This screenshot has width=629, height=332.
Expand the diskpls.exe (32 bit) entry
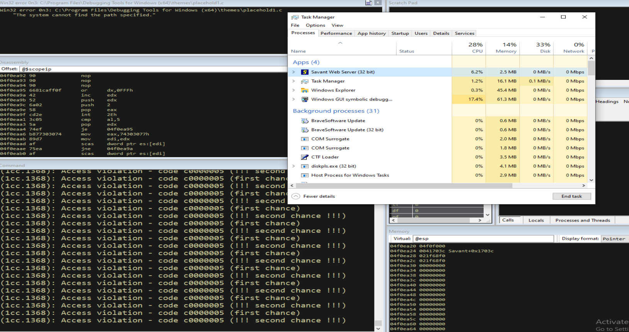tap(293, 166)
